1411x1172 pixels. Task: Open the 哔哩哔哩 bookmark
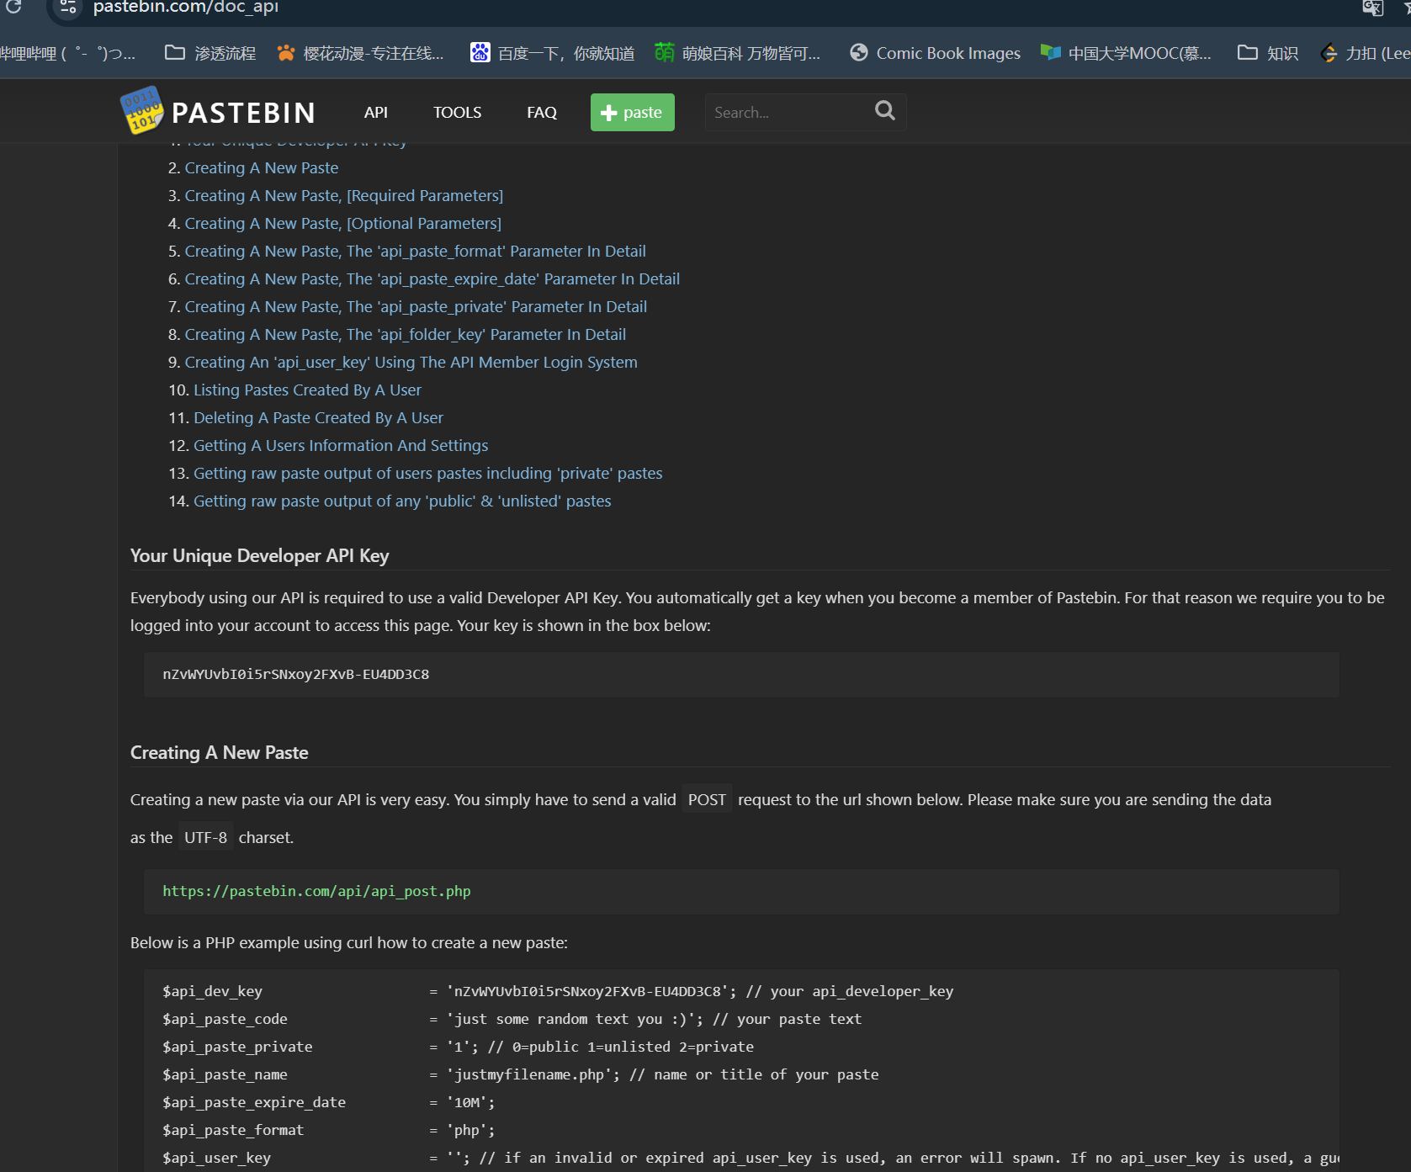click(67, 53)
